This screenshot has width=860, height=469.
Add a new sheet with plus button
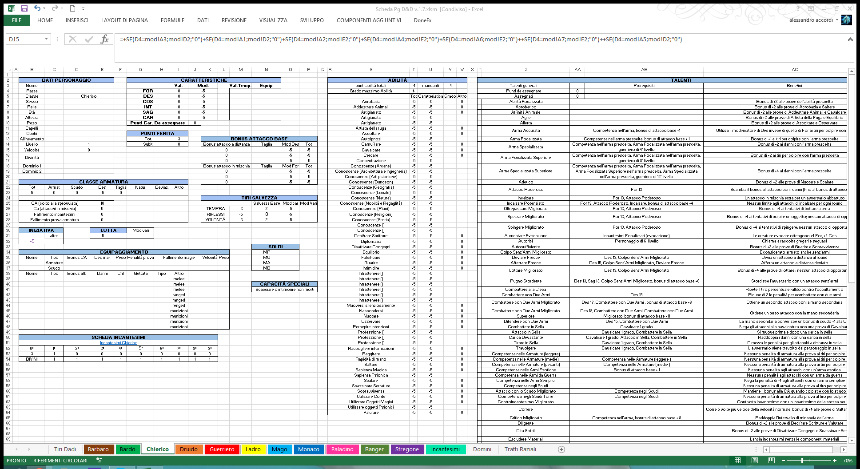pyautogui.click(x=561, y=449)
